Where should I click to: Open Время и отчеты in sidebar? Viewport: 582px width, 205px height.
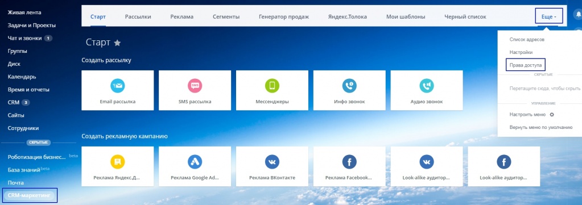[28, 89]
